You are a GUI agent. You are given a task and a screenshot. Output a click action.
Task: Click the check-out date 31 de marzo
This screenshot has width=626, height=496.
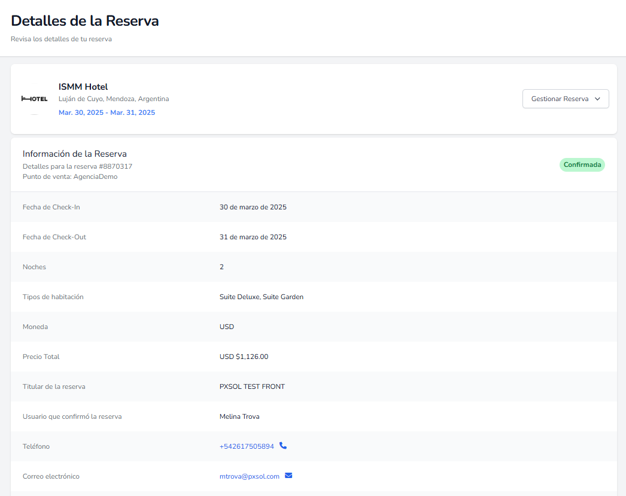coord(253,237)
